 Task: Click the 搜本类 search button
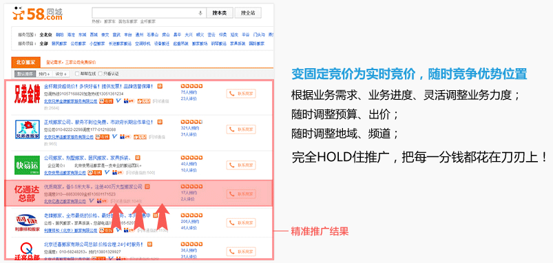220,13
